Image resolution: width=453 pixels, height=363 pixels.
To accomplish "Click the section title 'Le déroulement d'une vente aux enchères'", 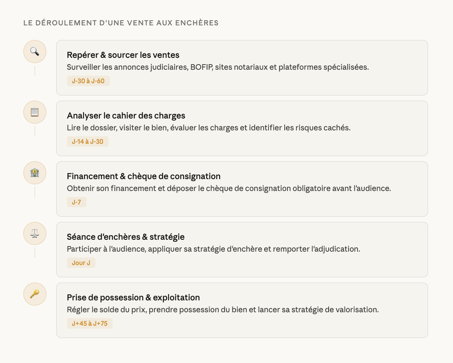I will [121, 23].
